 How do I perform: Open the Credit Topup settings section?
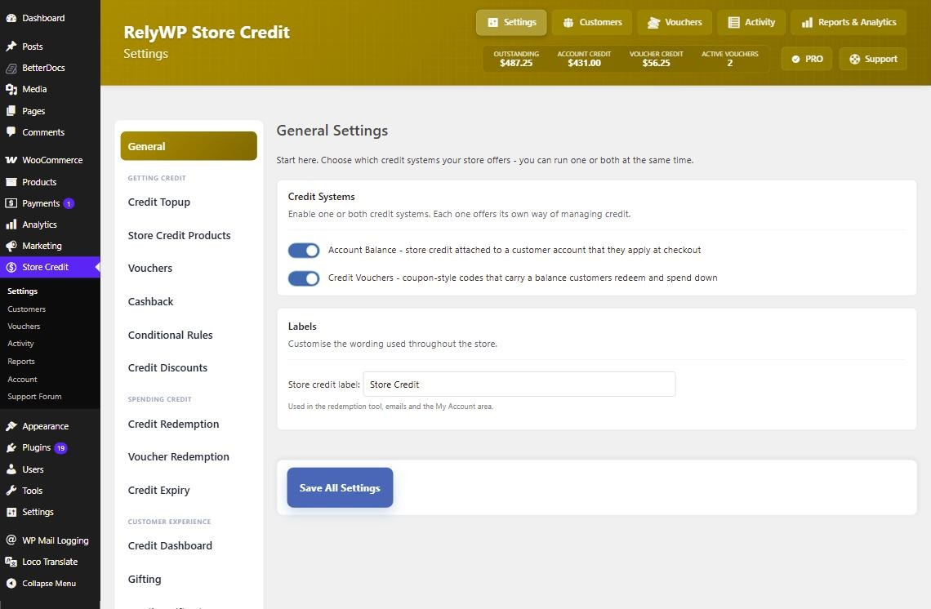tap(159, 202)
